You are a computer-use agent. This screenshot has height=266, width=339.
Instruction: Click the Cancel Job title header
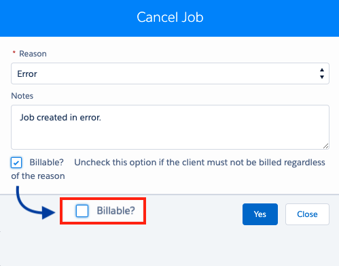(x=170, y=17)
